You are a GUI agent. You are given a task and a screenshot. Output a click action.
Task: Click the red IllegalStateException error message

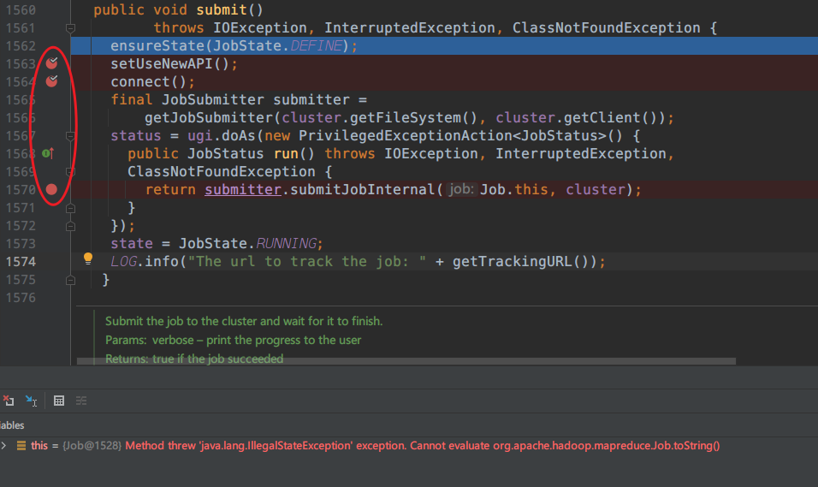click(422, 445)
